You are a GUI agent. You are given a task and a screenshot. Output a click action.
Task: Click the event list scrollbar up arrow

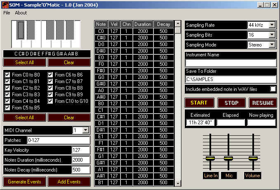coord(178,23)
